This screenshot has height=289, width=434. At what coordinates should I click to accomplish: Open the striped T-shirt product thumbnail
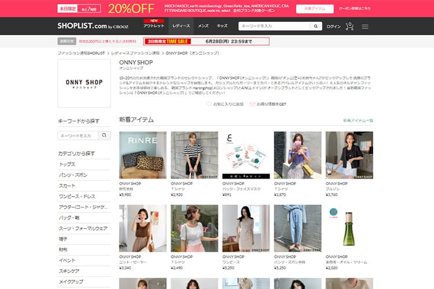[194, 155]
